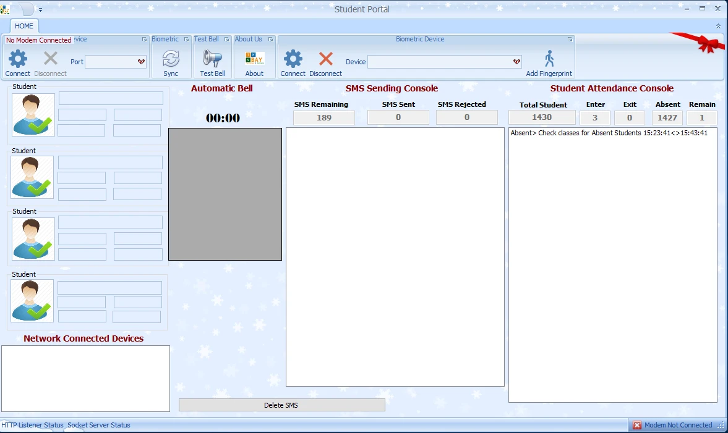Open the Biometric Device group dialog launcher
Image resolution: width=728 pixels, height=433 pixels.
[x=570, y=40]
